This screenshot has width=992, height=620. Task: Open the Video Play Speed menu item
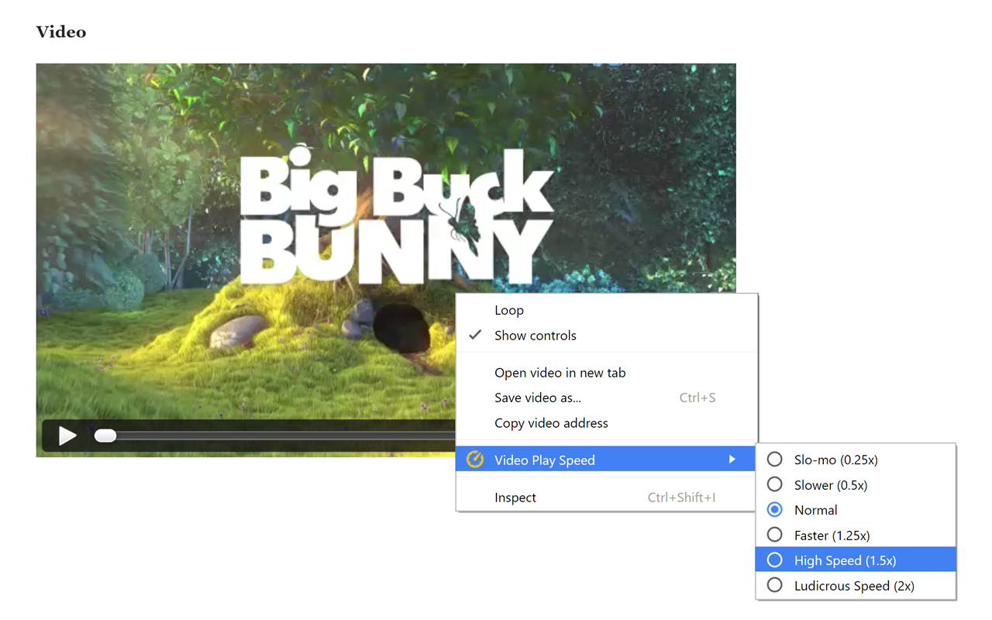pyautogui.click(x=607, y=460)
